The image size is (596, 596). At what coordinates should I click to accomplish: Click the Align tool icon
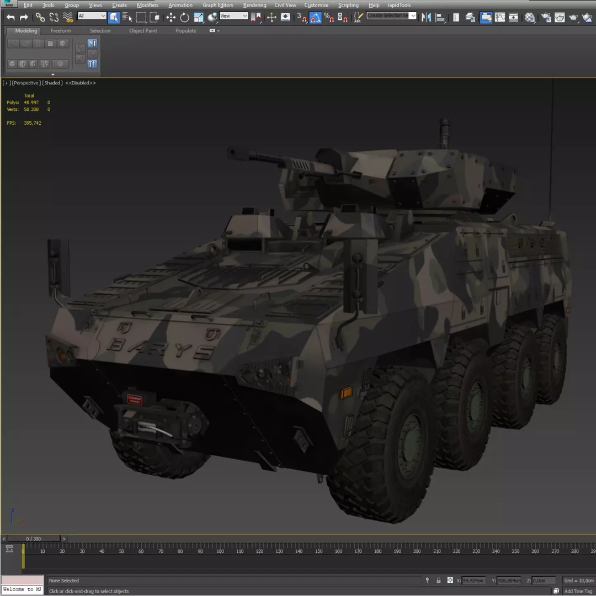440,18
